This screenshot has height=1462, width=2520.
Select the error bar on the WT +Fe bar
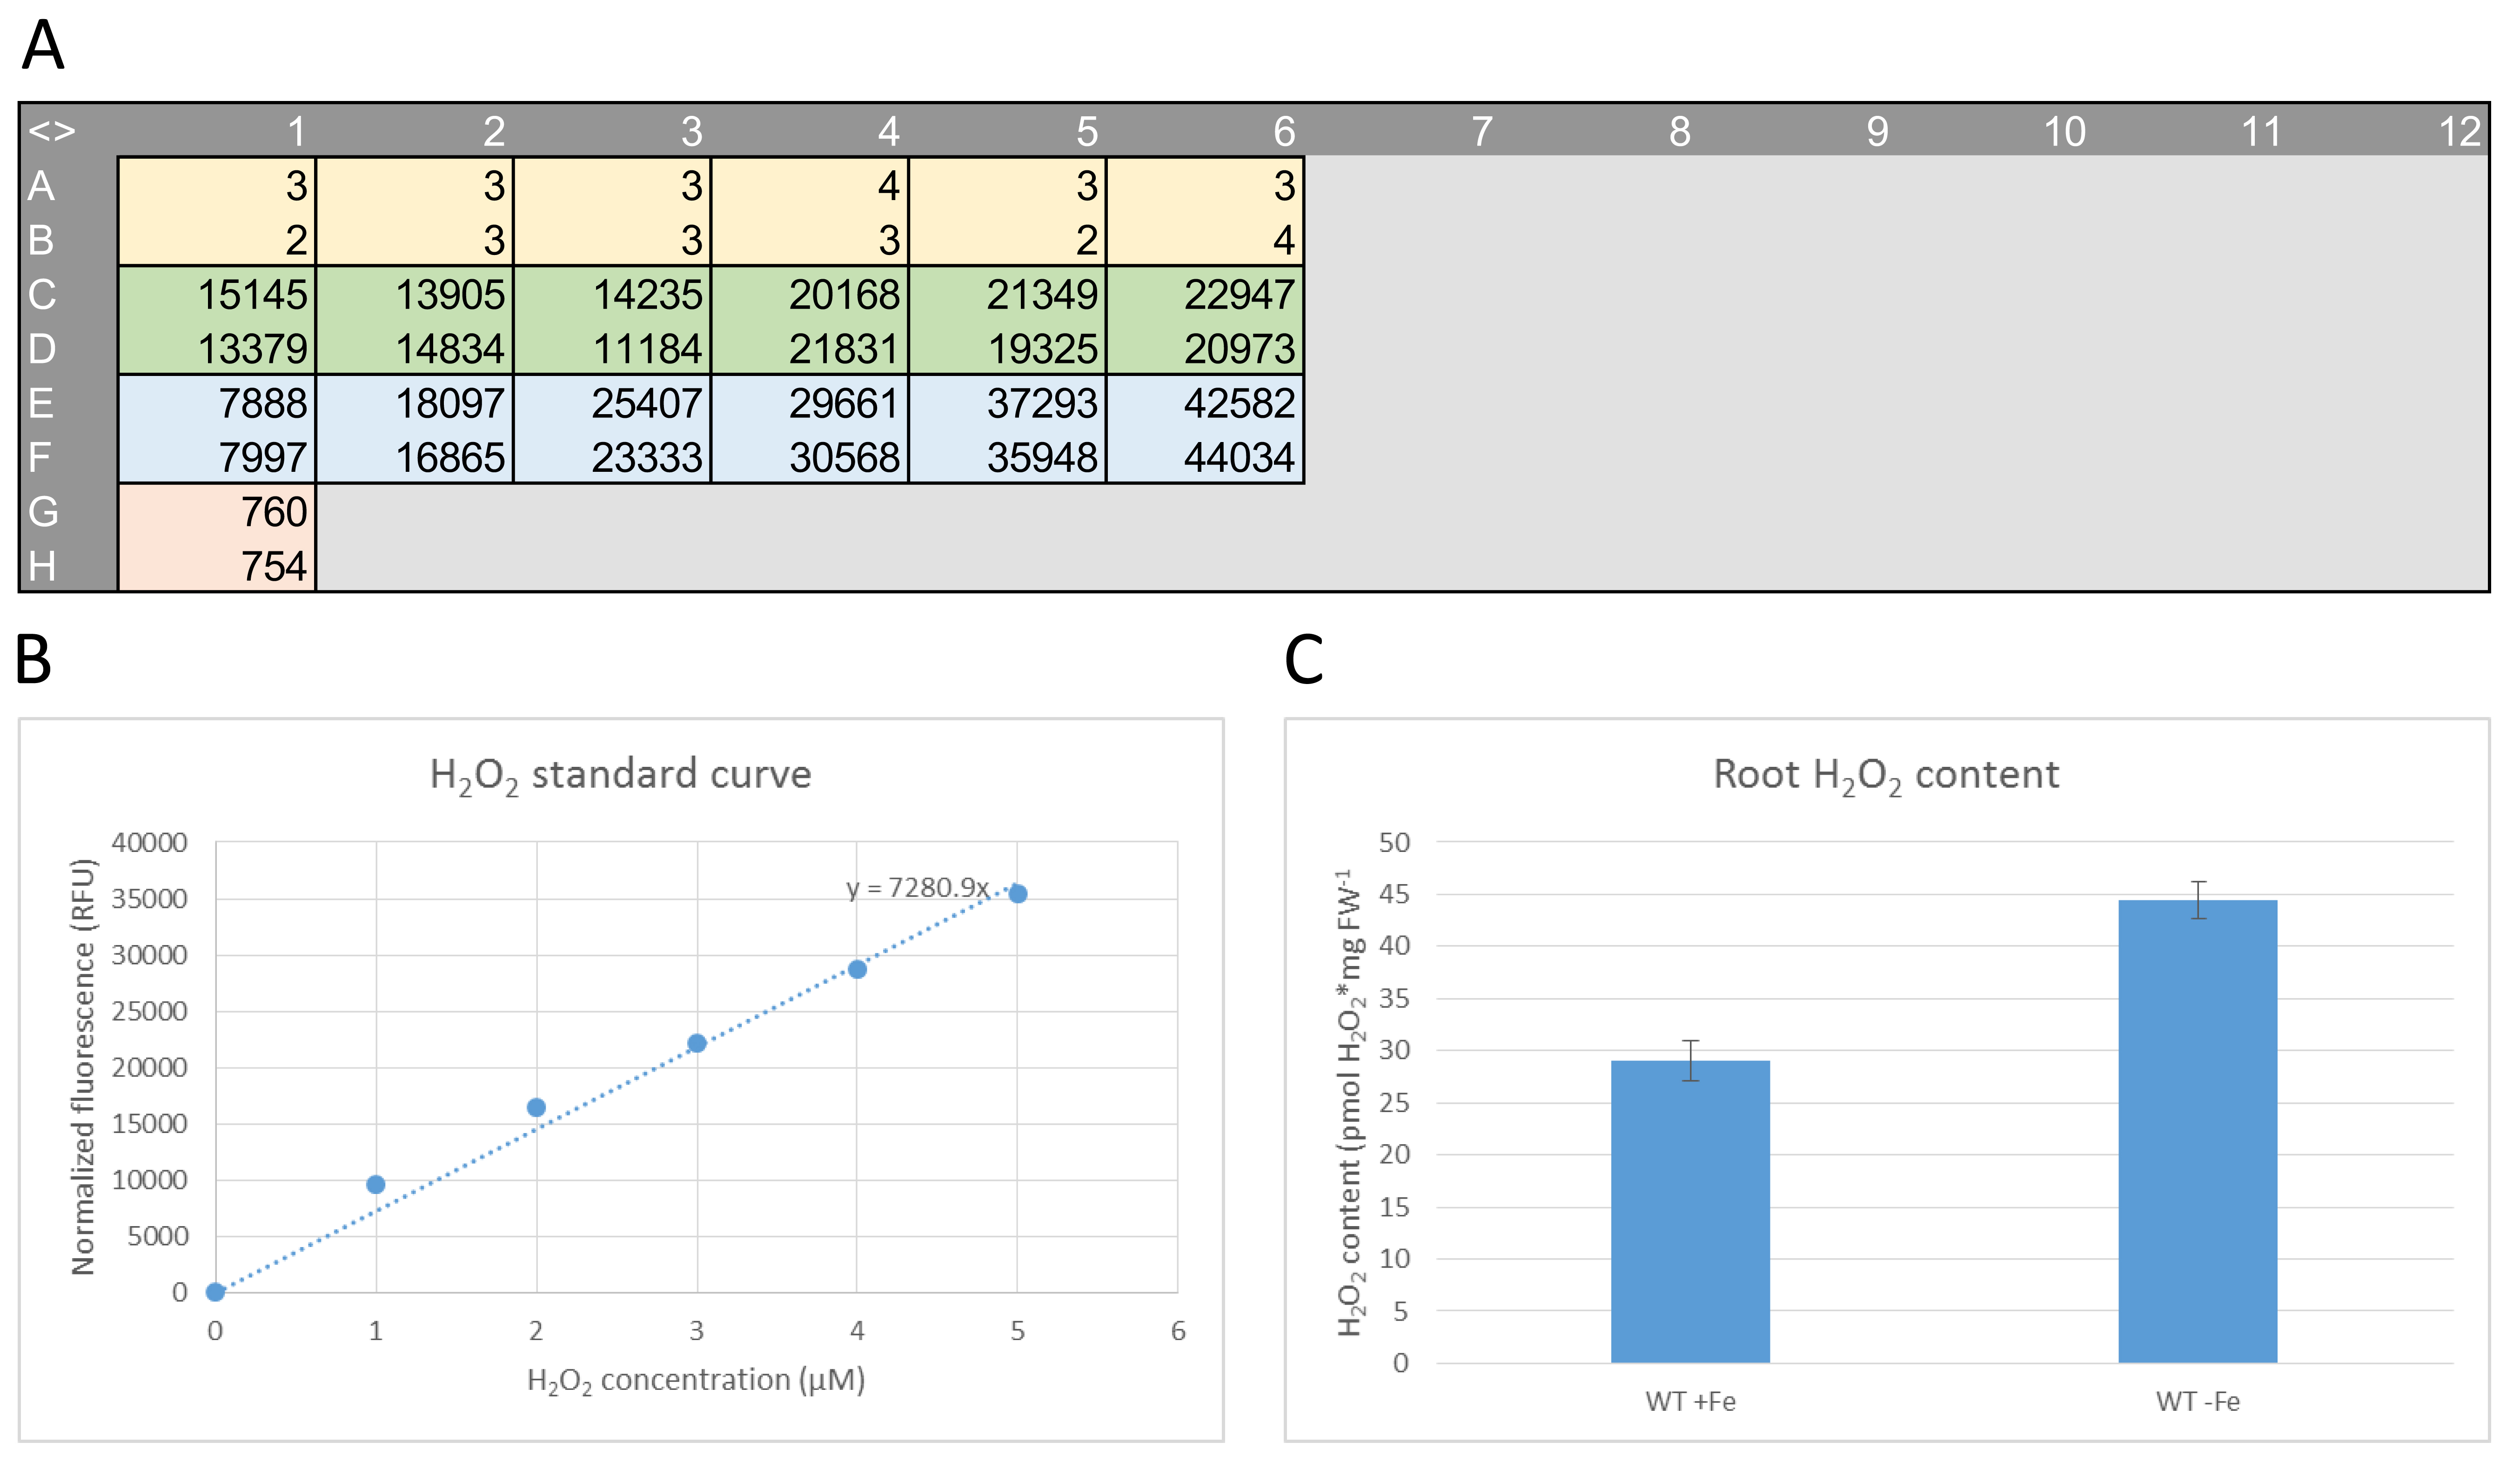click(x=1690, y=1060)
